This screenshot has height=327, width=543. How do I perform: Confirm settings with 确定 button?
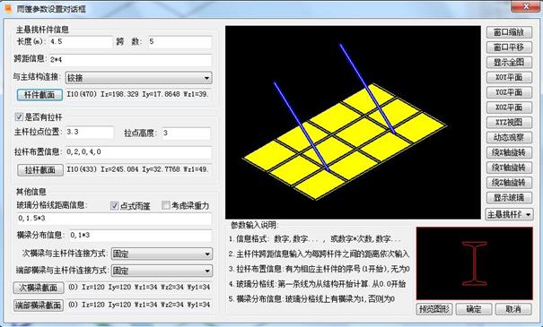tap(474, 309)
